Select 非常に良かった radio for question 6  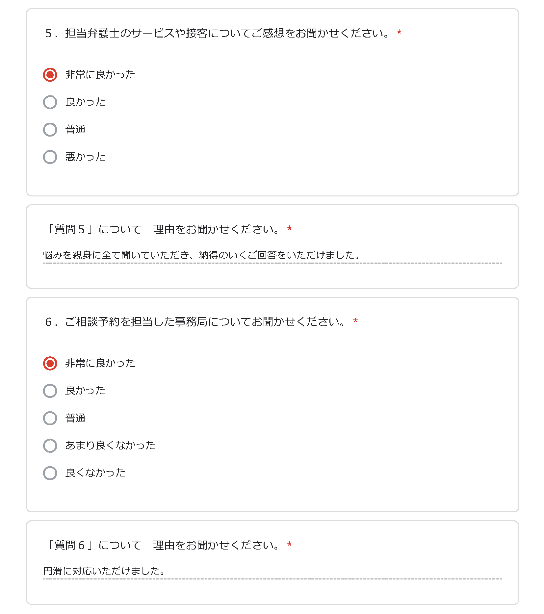click(x=50, y=363)
